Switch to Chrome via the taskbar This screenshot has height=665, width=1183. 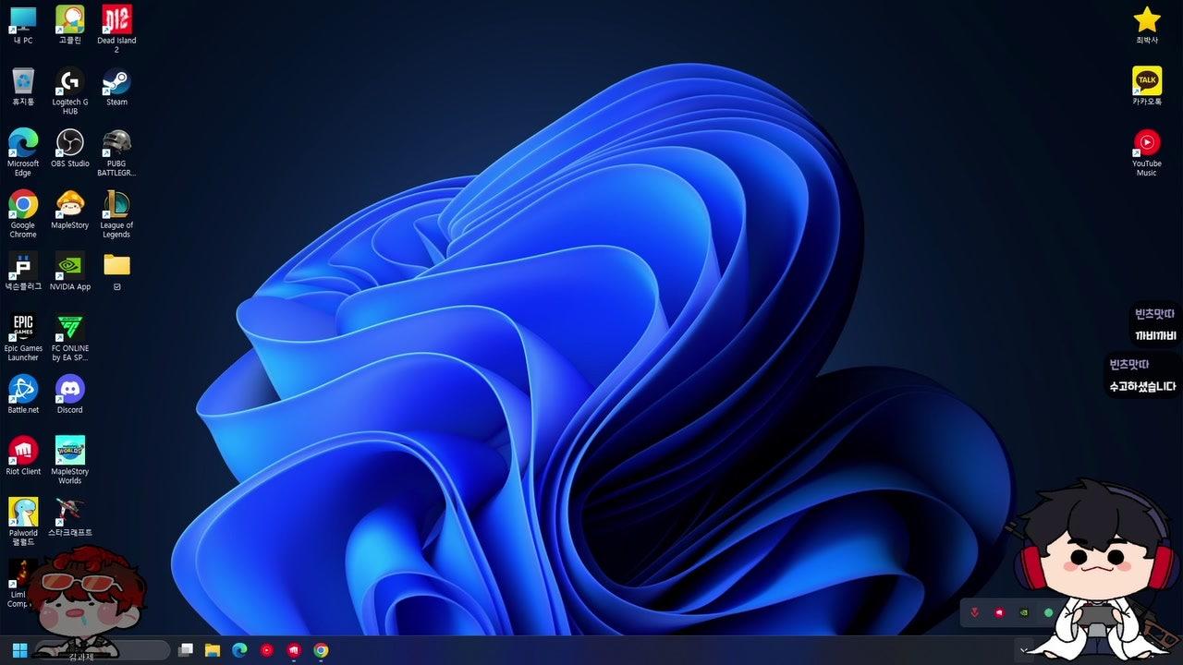pyautogui.click(x=321, y=650)
